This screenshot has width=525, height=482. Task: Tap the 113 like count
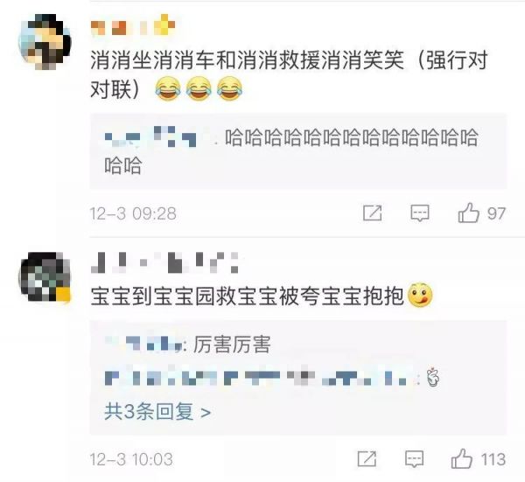coord(493,459)
